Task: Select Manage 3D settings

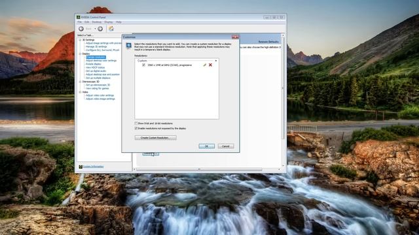Action: click(x=96, y=46)
